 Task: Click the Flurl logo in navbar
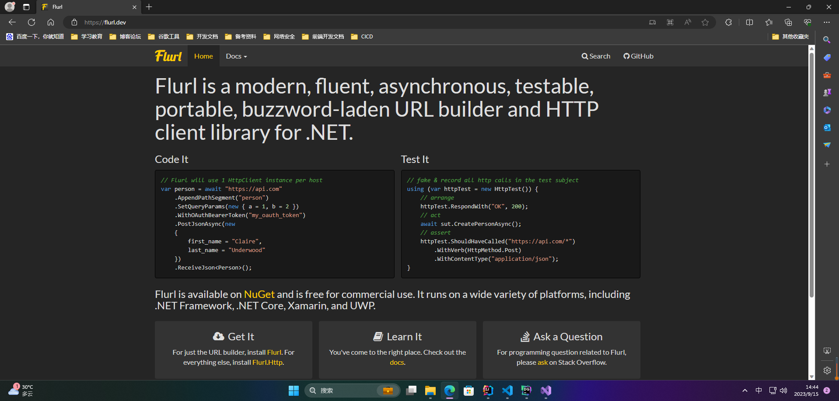(168, 56)
